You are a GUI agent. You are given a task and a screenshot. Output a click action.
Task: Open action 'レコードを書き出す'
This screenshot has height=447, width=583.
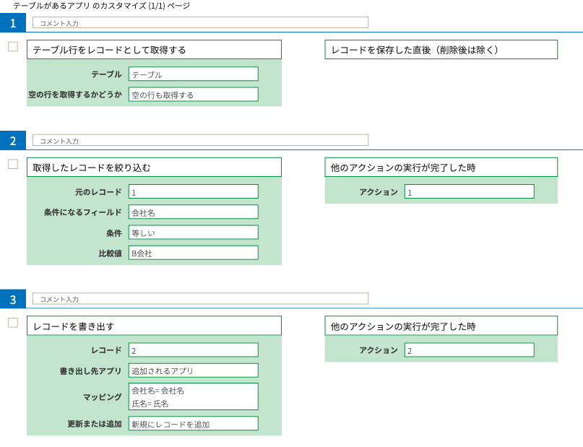pyautogui.click(x=154, y=326)
